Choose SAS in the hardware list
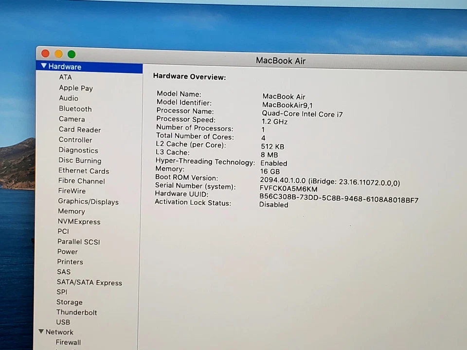Screen dimensions: 467x350 click(64, 272)
